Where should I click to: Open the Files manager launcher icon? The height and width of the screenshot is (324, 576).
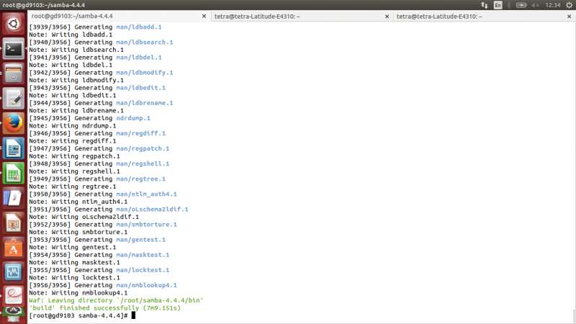coord(13,73)
